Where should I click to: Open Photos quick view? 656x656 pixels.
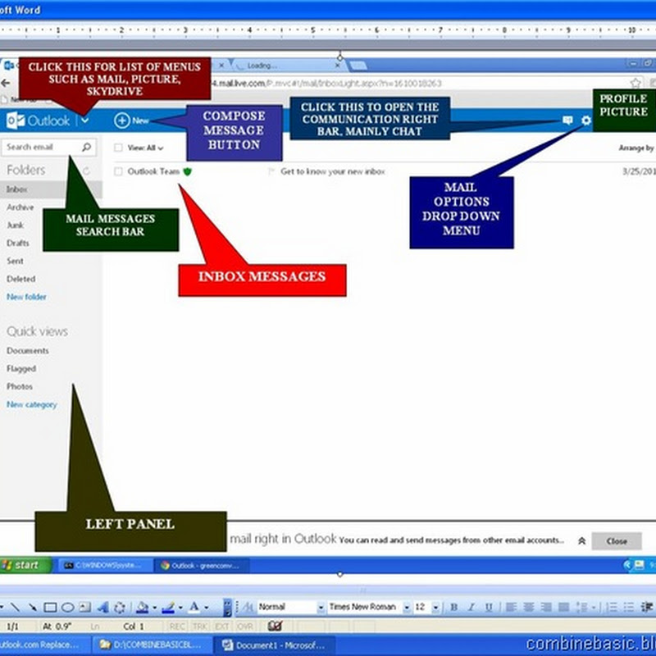coord(19,386)
